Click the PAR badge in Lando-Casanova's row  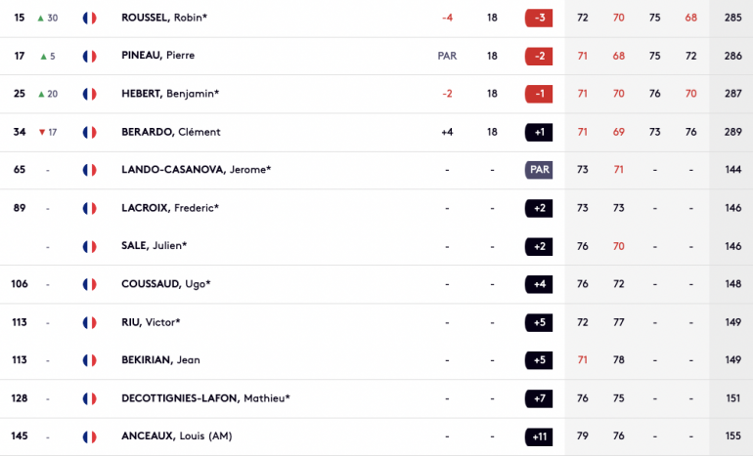point(539,170)
